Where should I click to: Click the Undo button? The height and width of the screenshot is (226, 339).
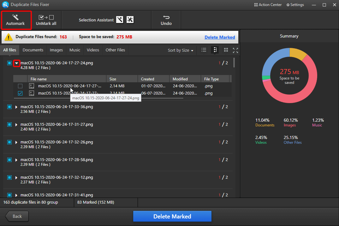point(166,20)
